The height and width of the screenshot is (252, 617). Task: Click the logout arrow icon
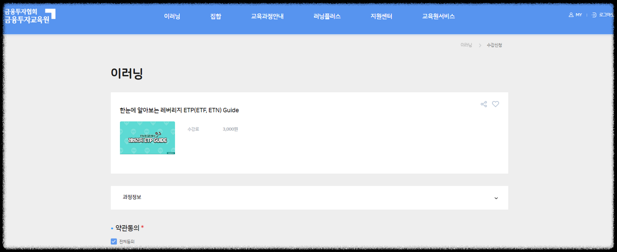tap(594, 15)
